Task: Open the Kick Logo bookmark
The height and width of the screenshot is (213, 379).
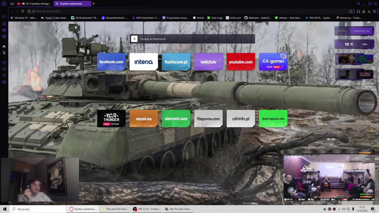Action: pyautogui.click(x=215, y=18)
